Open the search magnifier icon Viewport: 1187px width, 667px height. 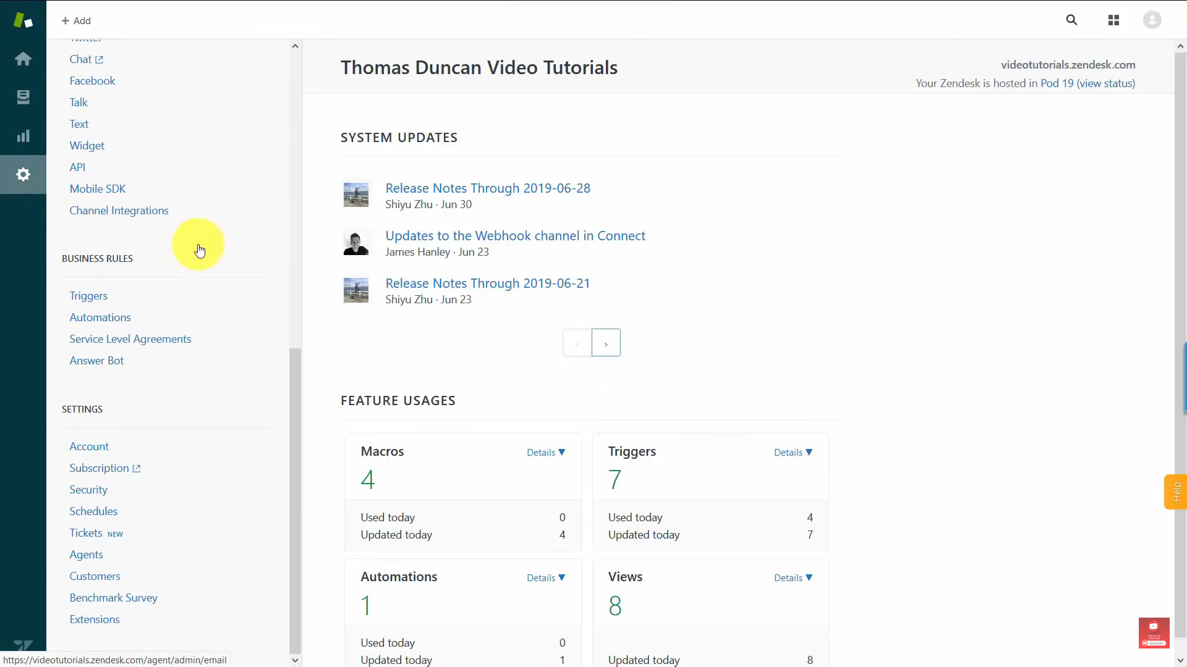1071,20
